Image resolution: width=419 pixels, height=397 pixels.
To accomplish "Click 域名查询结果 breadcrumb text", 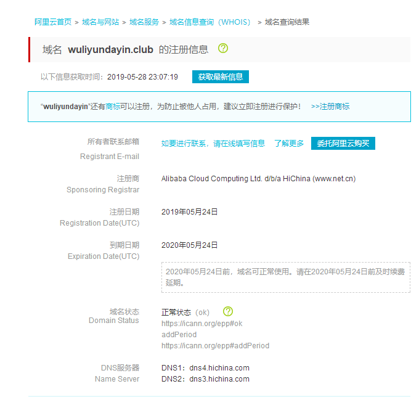I will [287, 22].
